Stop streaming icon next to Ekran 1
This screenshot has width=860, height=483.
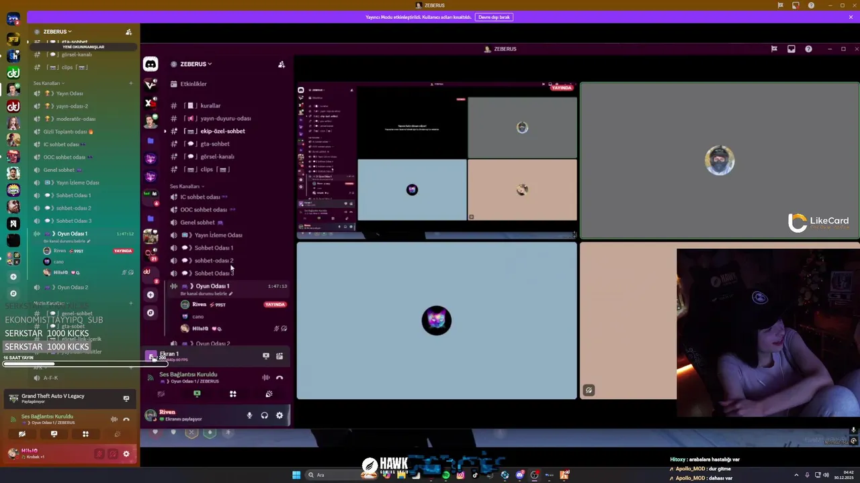pos(266,356)
